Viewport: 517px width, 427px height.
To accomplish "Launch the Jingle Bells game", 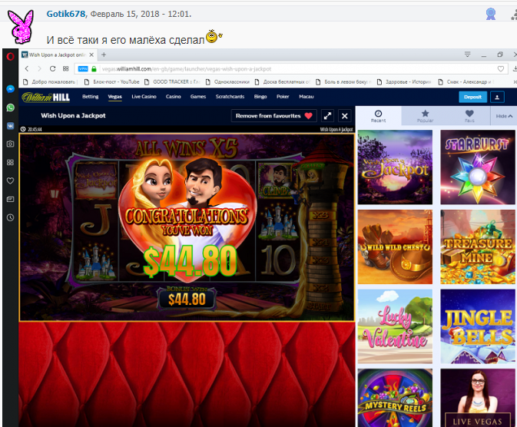I will coord(478,326).
